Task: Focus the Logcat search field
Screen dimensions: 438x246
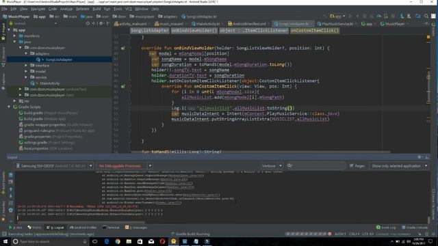Action: tap(317, 166)
